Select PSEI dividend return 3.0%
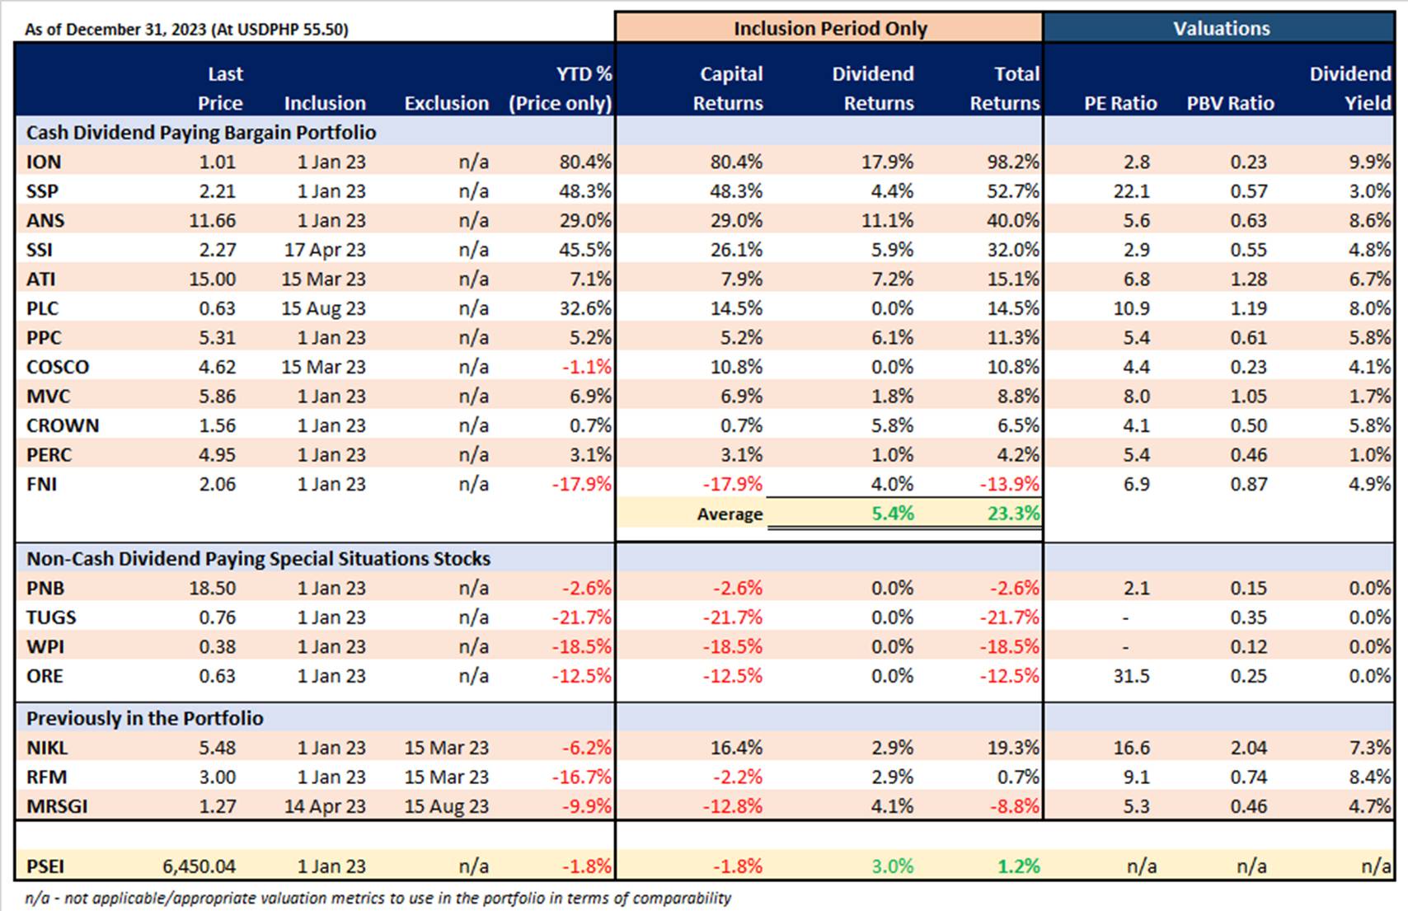Image resolution: width=1408 pixels, height=911 pixels. point(893,866)
